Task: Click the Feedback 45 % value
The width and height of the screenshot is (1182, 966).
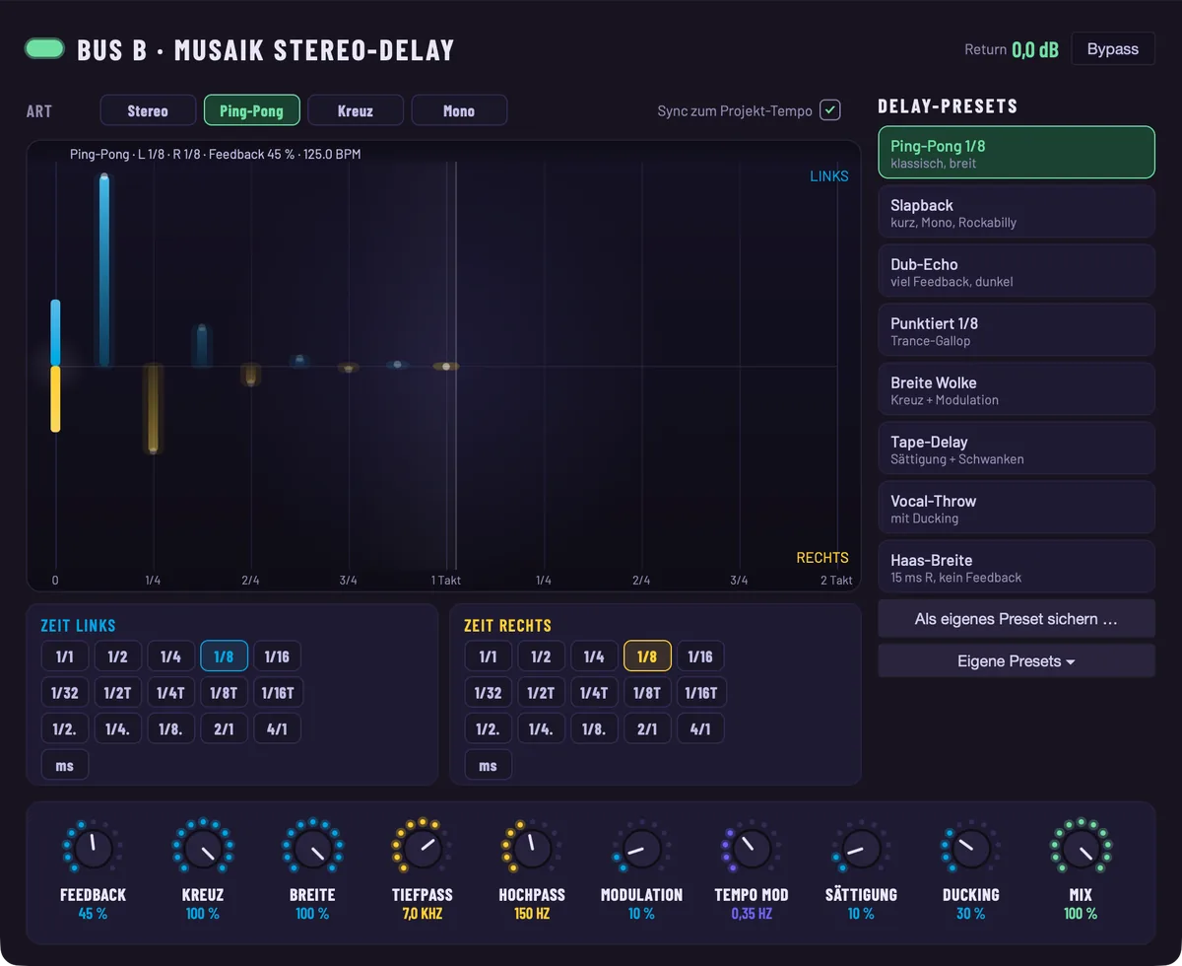Action: pos(93,914)
